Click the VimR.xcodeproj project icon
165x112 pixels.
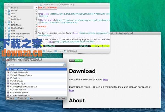(9, 37)
